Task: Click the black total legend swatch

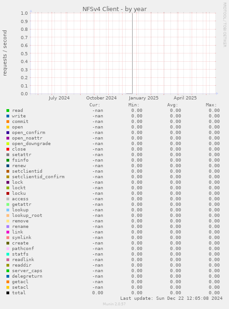Action: [x=8, y=293]
